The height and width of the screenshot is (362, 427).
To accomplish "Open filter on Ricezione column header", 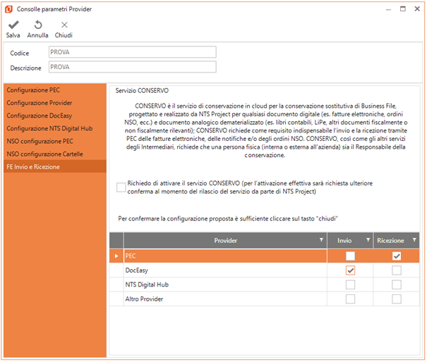I will tap(414, 240).
